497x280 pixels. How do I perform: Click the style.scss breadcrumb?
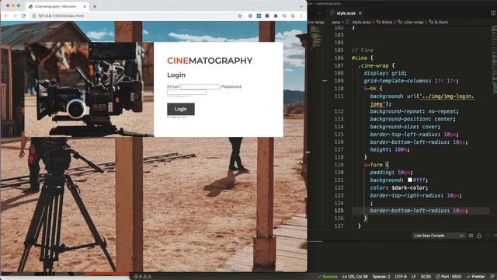(x=361, y=23)
